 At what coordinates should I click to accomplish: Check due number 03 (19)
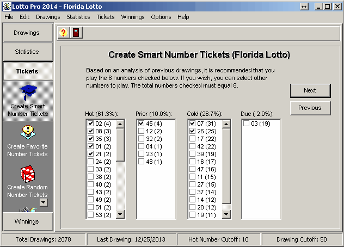[246, 123]
